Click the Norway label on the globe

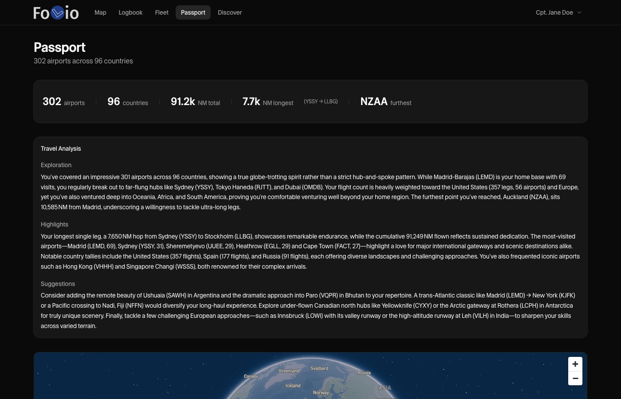coord(321,392)
